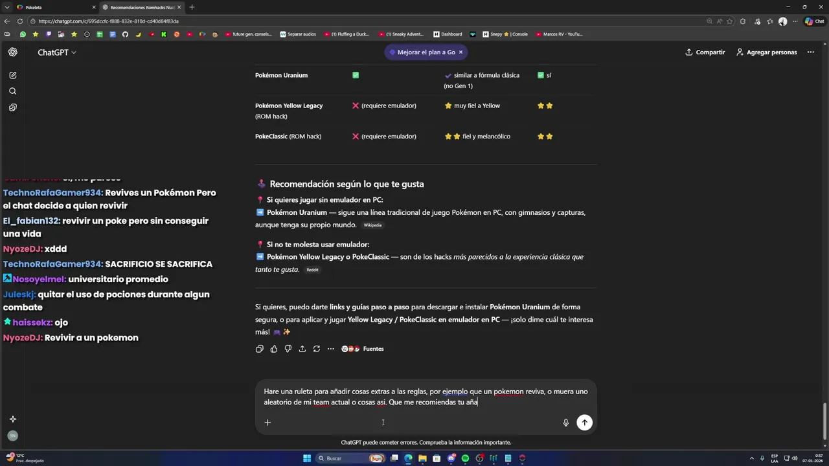Reload the page in the browser
The image size is (829, 466).
coord(20,21)
